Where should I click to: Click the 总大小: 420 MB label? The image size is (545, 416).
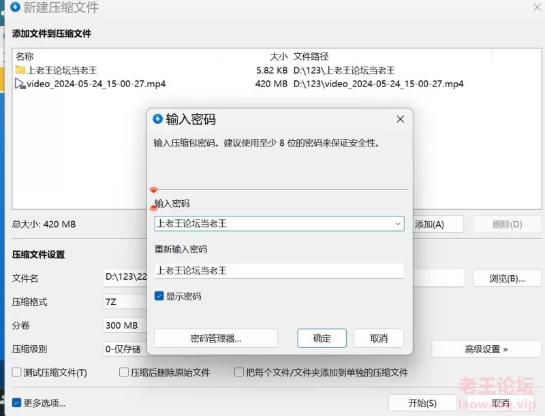(x=44, y=224)
